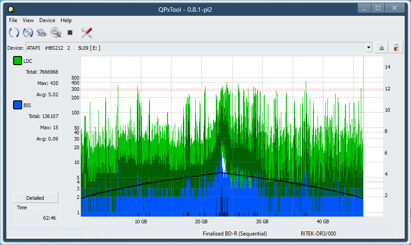The height and width of the screenshot is (245, 411).
Task: Expand the Device selection dropdown arrow
Action: 369,48
